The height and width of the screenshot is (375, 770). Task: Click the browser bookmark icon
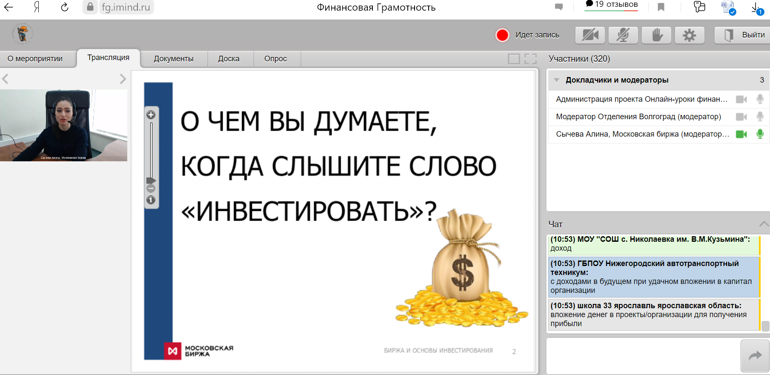(661, 7)
